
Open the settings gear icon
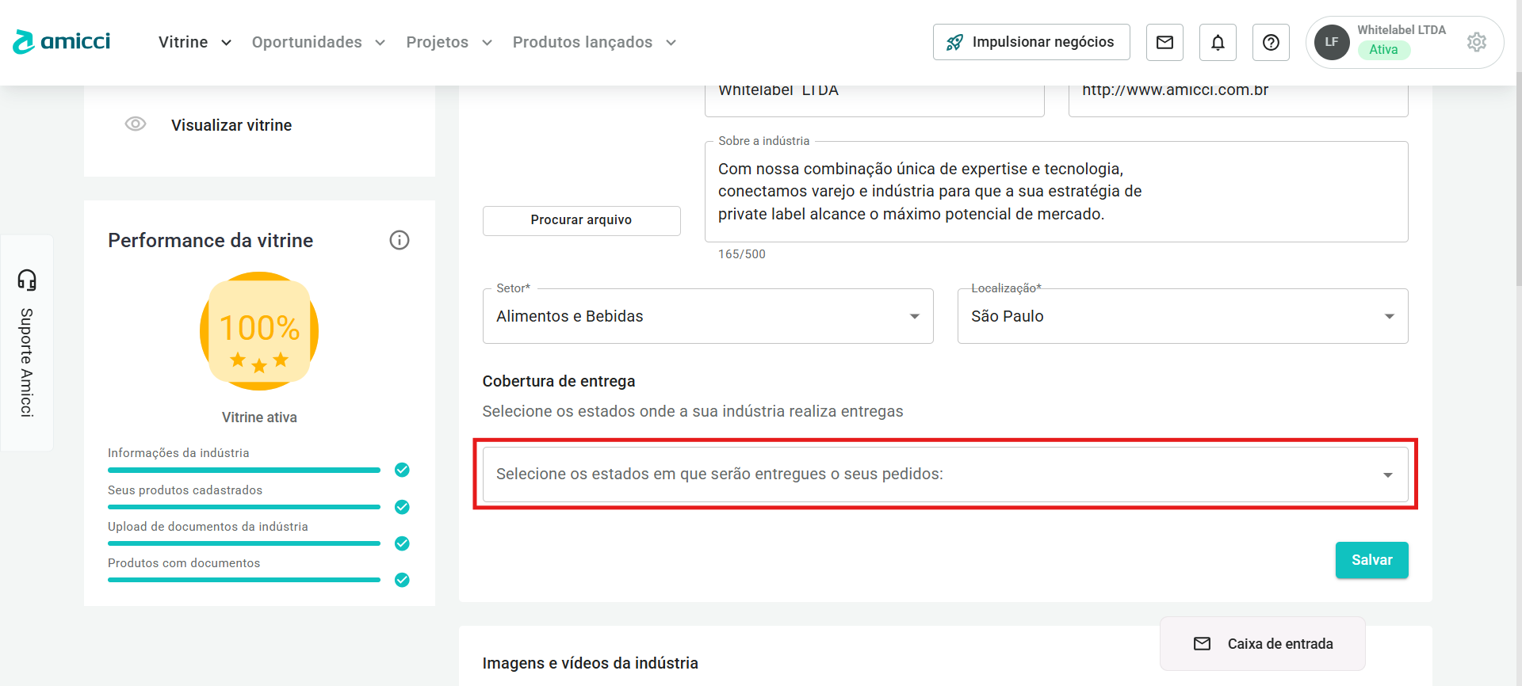pos(1476,42)
